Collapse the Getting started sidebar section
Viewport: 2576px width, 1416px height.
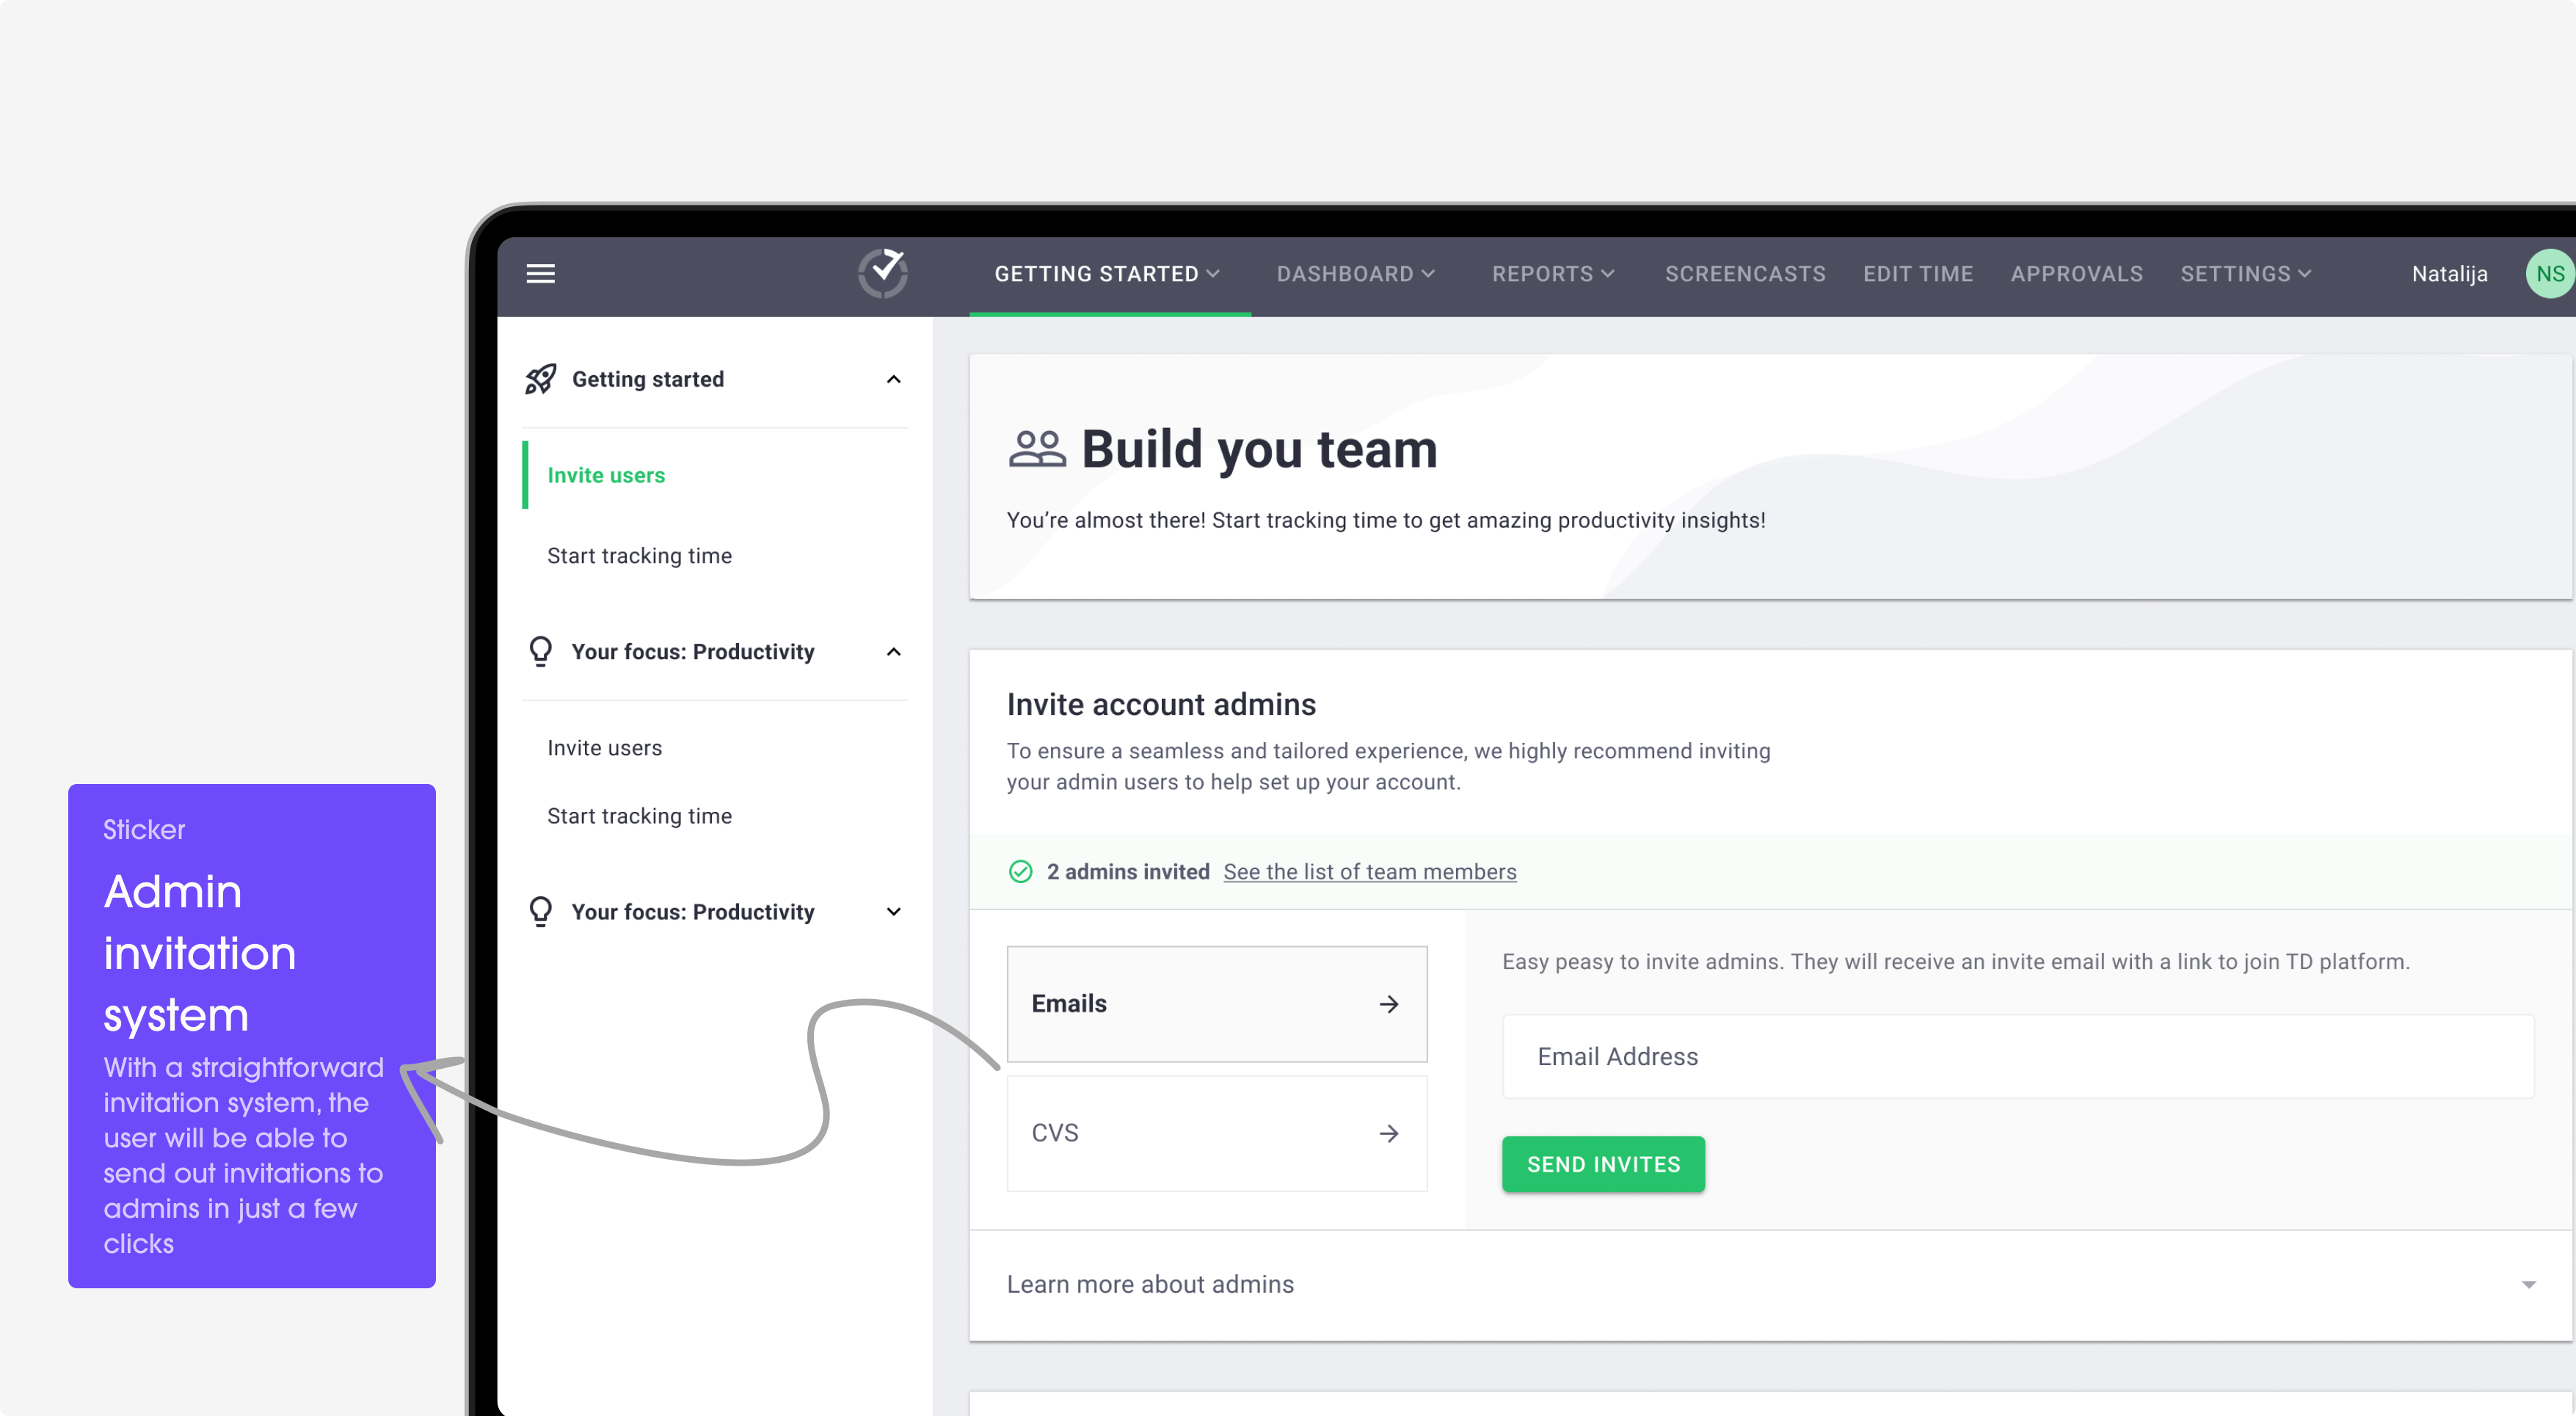pyautogui.click(x=893, y=379)
